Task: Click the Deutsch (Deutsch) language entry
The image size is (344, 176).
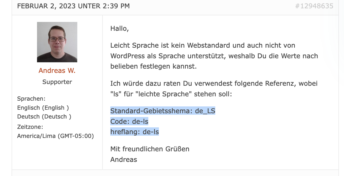Action: (x=44, y=116)
